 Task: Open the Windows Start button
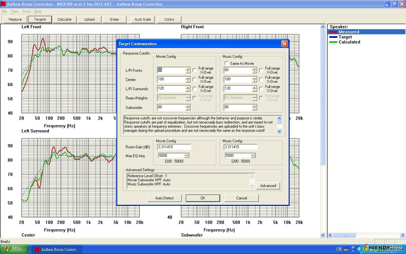point(14,249)
